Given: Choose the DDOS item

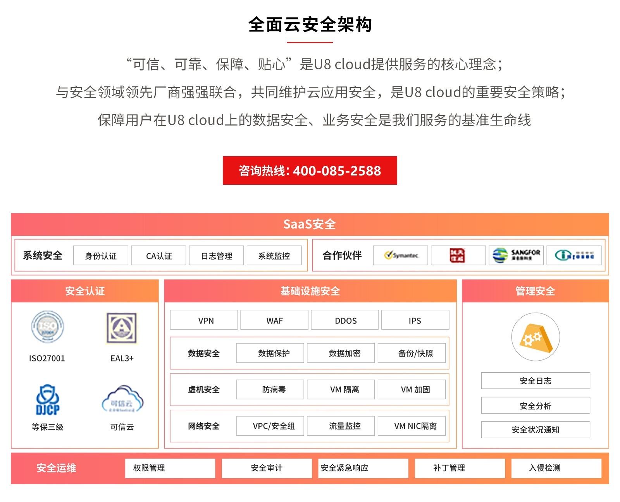Looking at the screenshot, I should click(345, 320).
